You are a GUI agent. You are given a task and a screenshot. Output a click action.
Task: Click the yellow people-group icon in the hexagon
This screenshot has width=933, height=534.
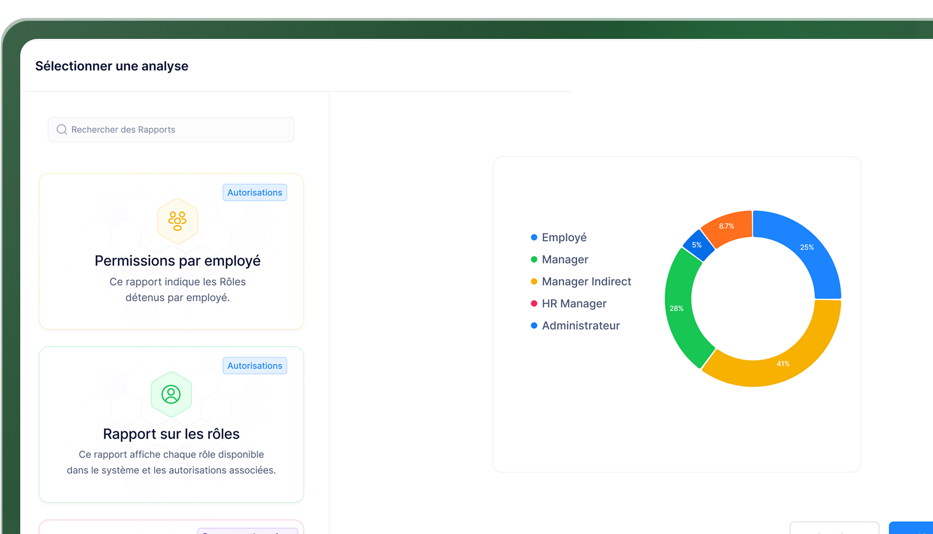click(178, 221)
